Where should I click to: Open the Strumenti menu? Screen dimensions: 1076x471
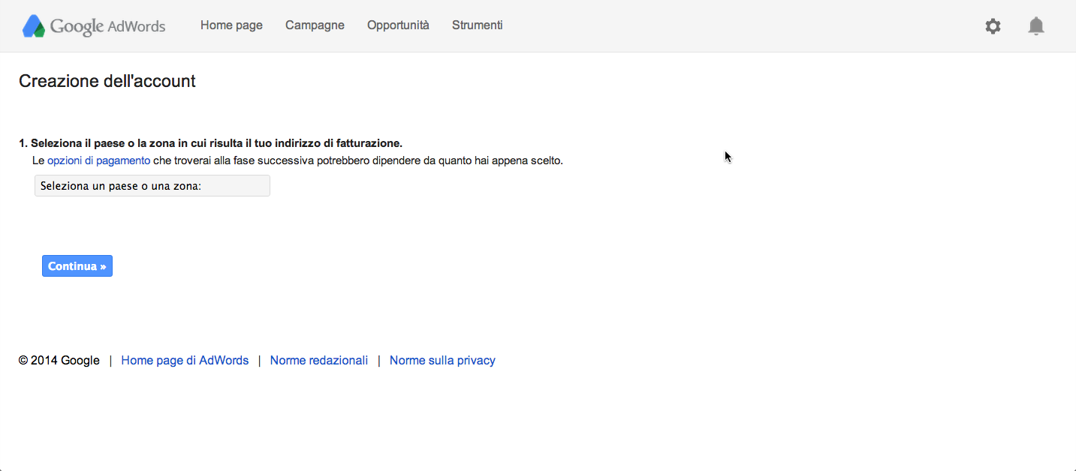(477, 25)
